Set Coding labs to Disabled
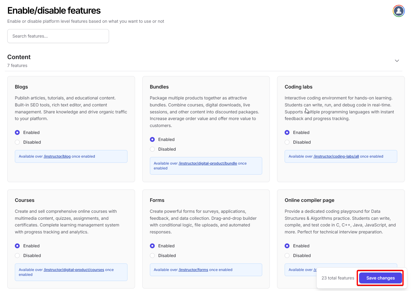 pos(287,142)
